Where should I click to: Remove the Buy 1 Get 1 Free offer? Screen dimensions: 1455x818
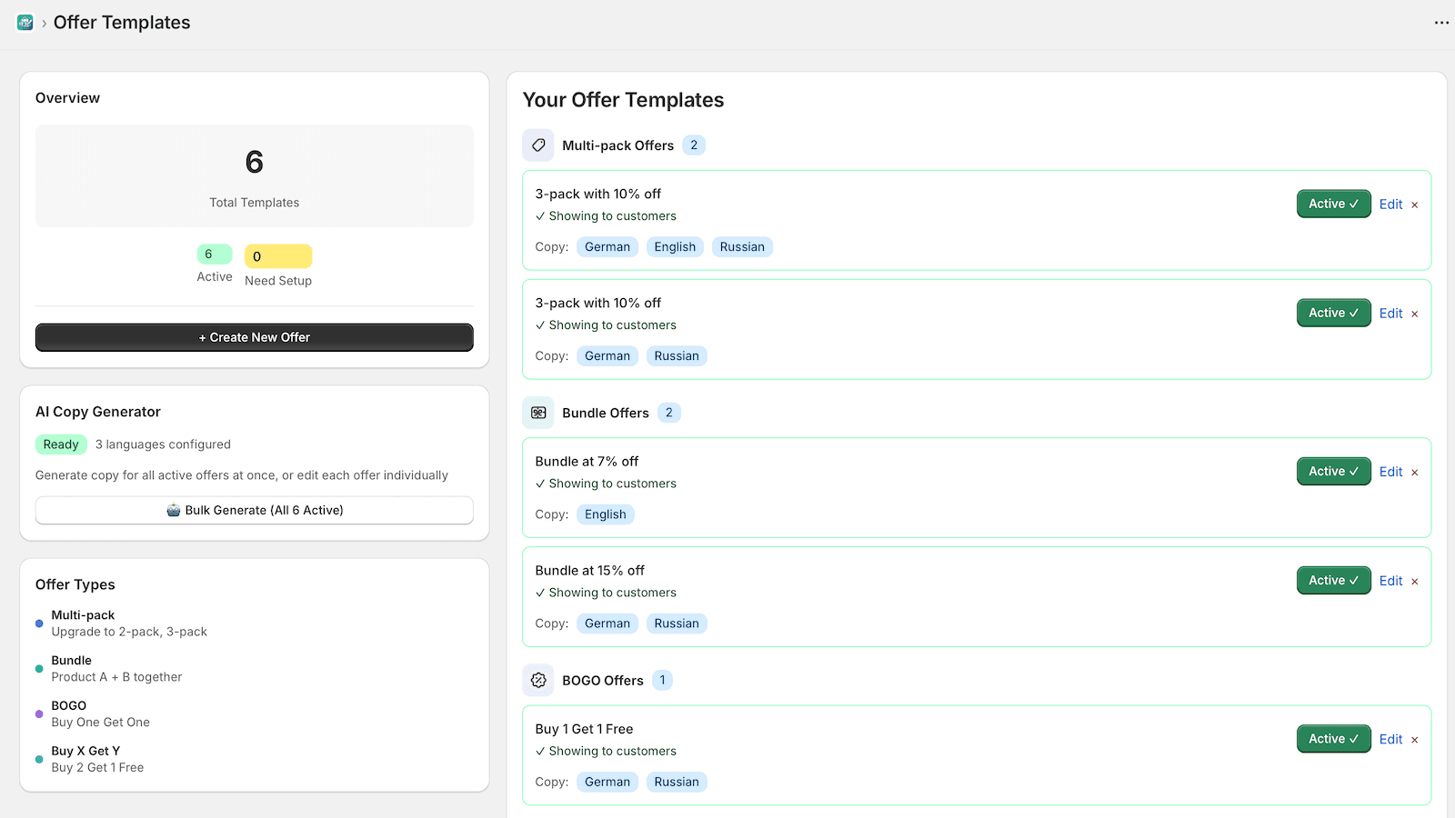1415,739
